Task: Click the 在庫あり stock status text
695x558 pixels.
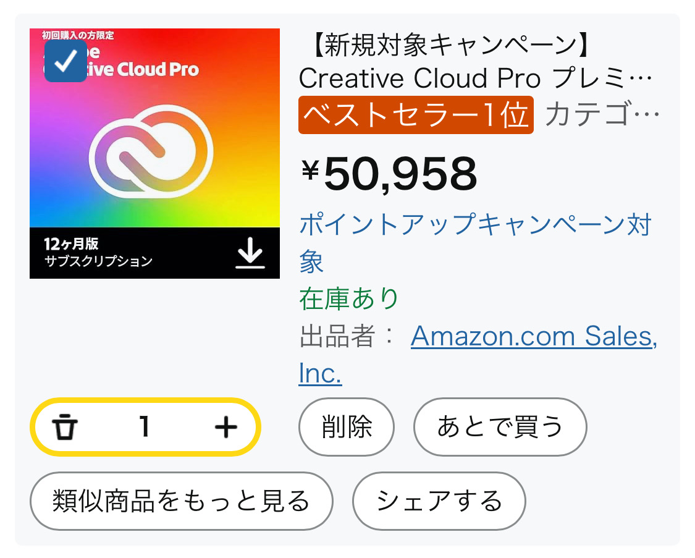Action: point(349,299)
